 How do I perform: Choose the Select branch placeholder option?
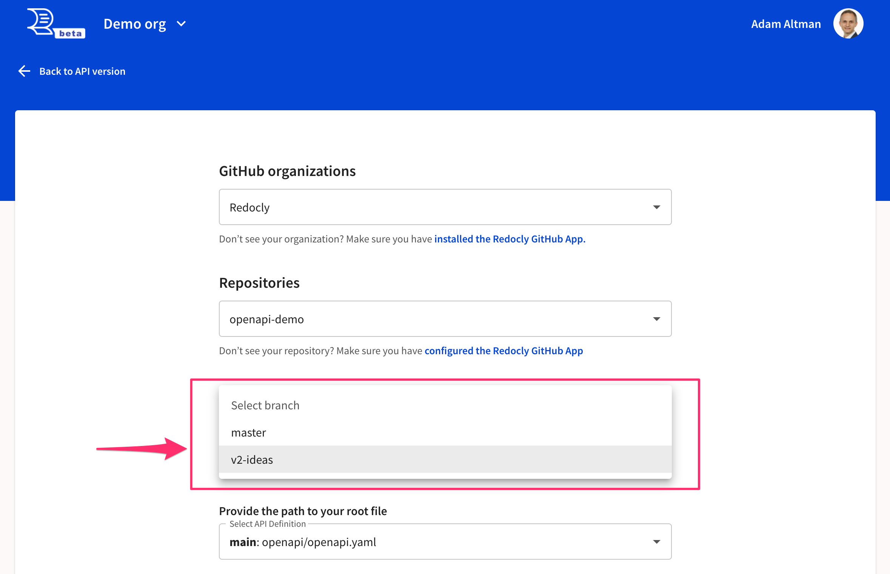pos(445,405)
